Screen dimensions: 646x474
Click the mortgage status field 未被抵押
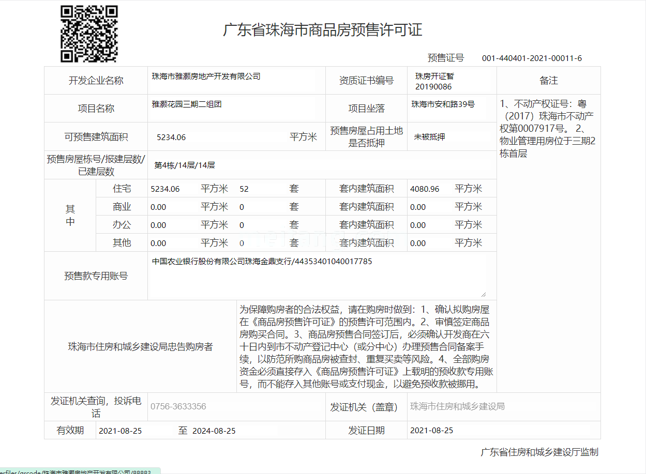pos(429,137)
